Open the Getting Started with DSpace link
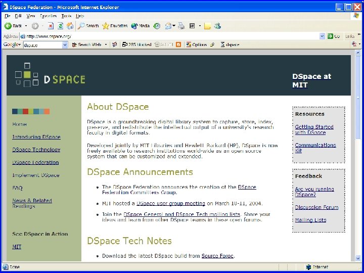 point(314,129)
